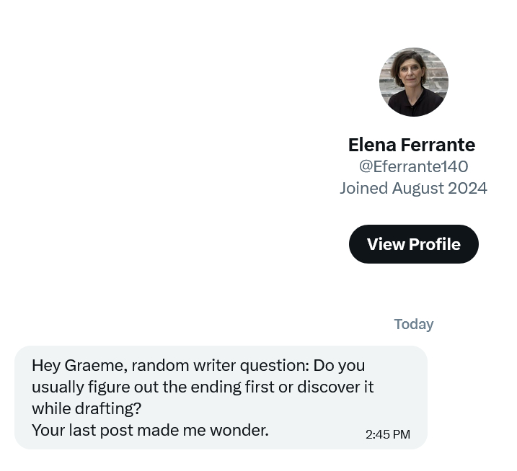Select the Joined August 2024 text
The image size is (517, 471).
413,188
